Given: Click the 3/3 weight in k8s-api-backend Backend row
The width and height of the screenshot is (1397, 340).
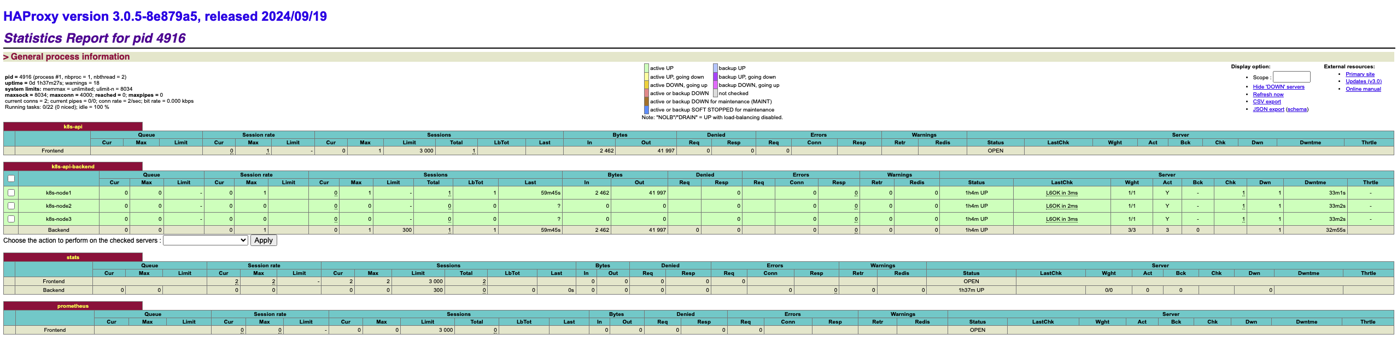Looking at the screenshot, I should tap(1132, 230).
